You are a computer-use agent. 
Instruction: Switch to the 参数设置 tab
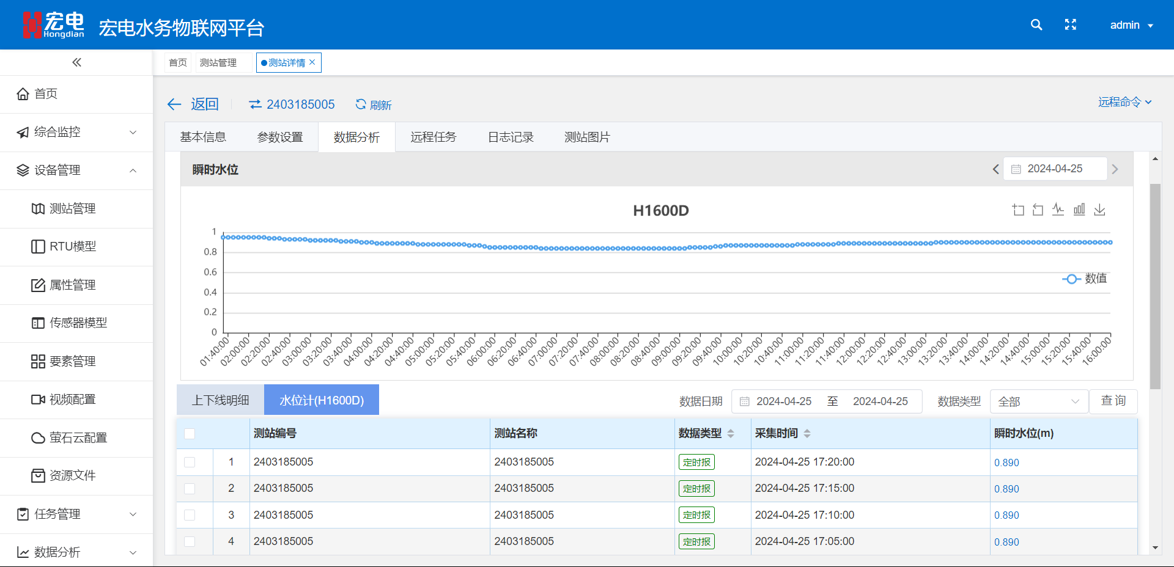(280, 137)
